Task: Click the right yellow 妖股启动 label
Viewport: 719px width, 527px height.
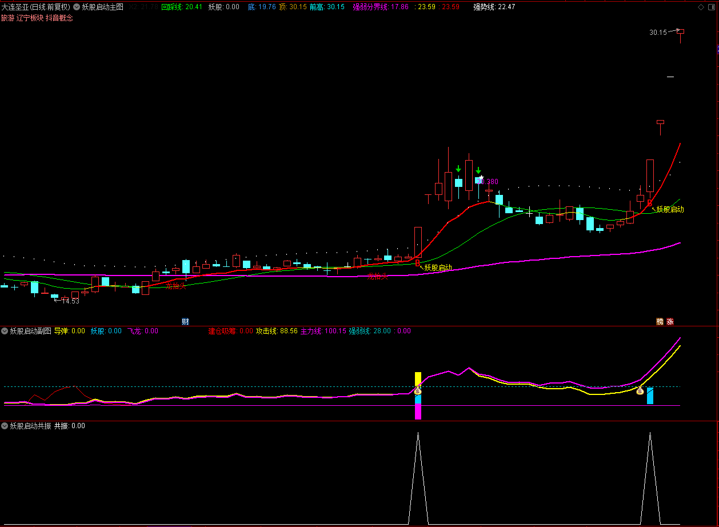Action: (670, 209)
